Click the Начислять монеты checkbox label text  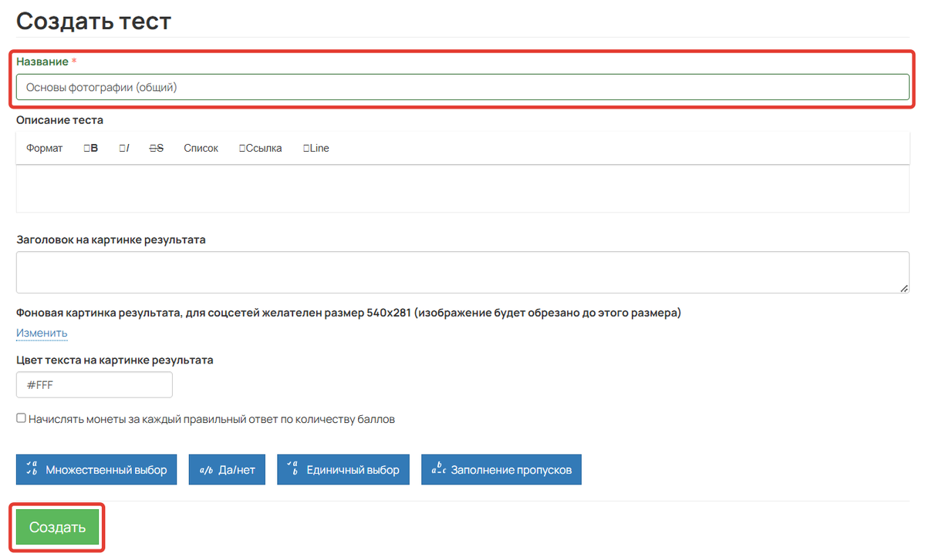point(212,419)
